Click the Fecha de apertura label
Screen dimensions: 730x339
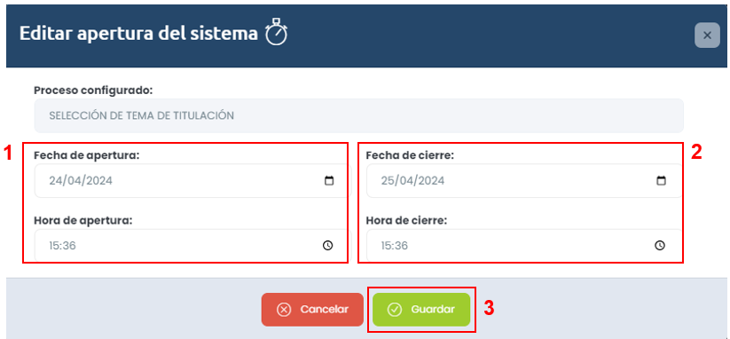pyautogui.click(x=87, y=155)
